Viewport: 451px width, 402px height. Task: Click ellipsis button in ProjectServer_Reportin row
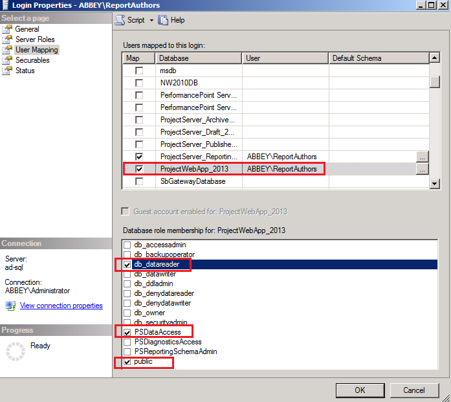pos(423,157)
